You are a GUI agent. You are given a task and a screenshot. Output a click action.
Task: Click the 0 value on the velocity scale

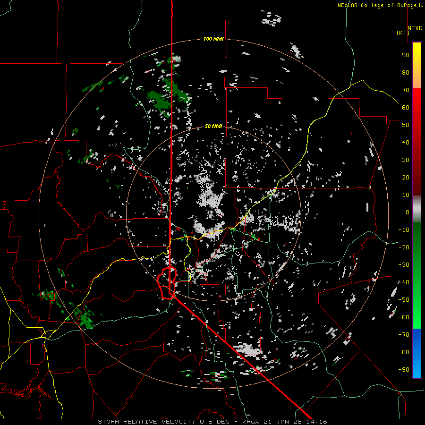click(x=408, y=212)
